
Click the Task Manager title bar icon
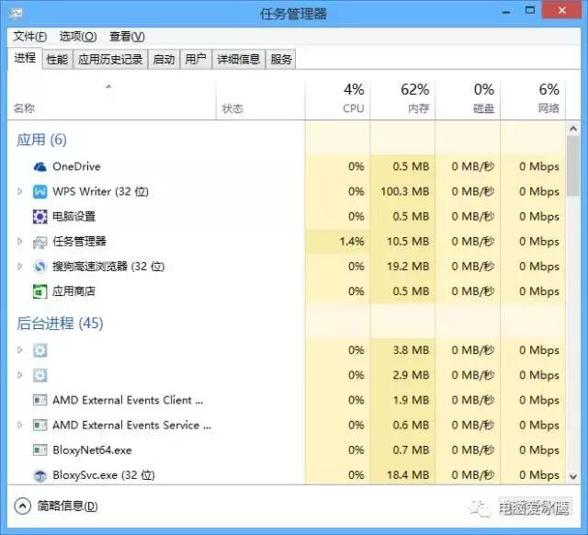[16, 14]
